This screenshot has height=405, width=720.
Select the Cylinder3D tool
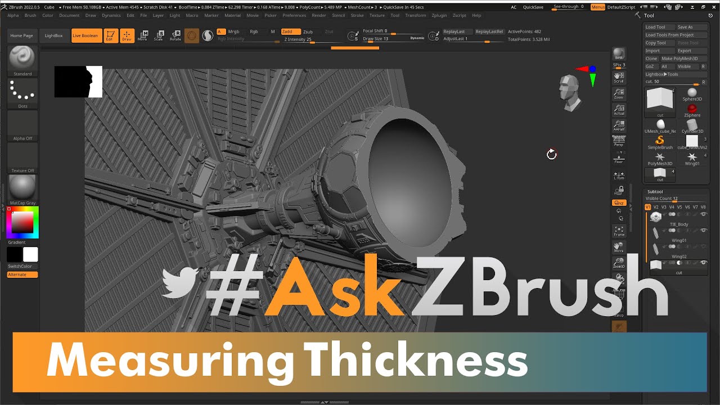click(692, 127)
